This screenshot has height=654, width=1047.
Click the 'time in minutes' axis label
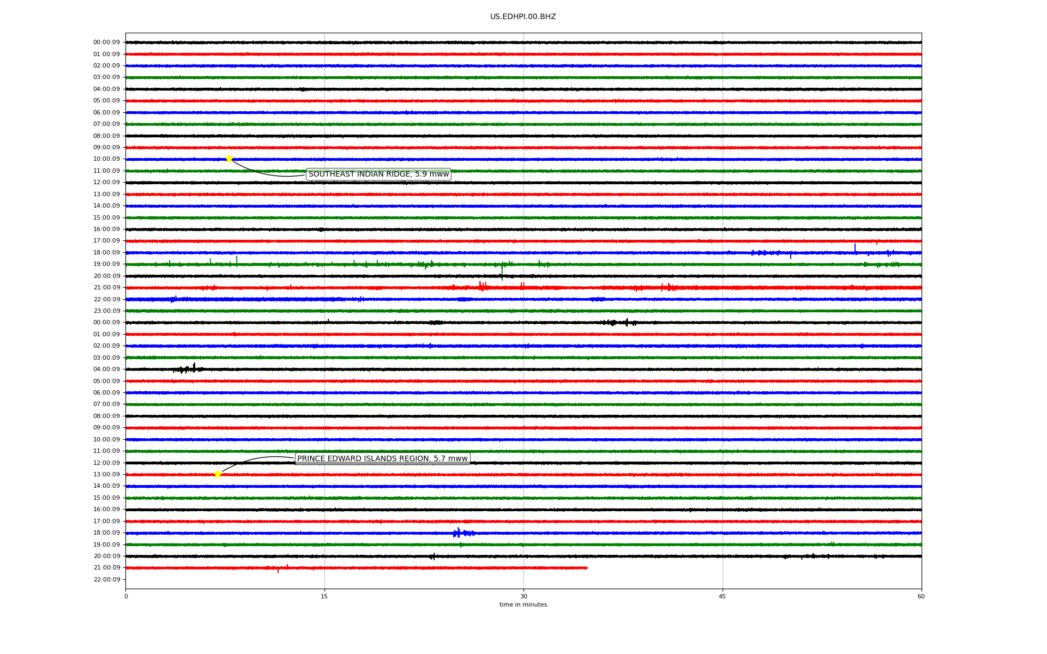pyautogui.click(x=522, y=605)
